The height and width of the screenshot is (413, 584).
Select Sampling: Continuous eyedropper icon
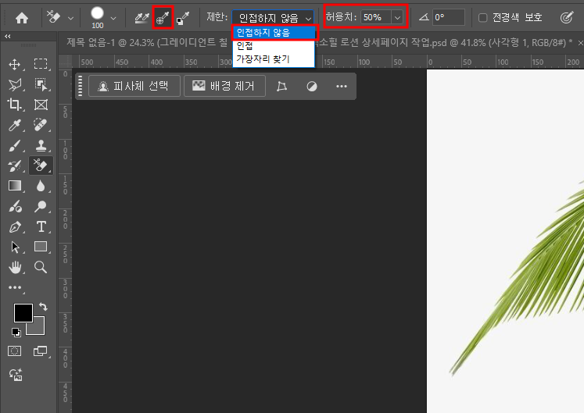(x=142, y=17)
